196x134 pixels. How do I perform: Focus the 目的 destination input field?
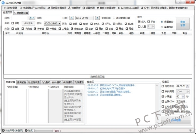(52, 18)
